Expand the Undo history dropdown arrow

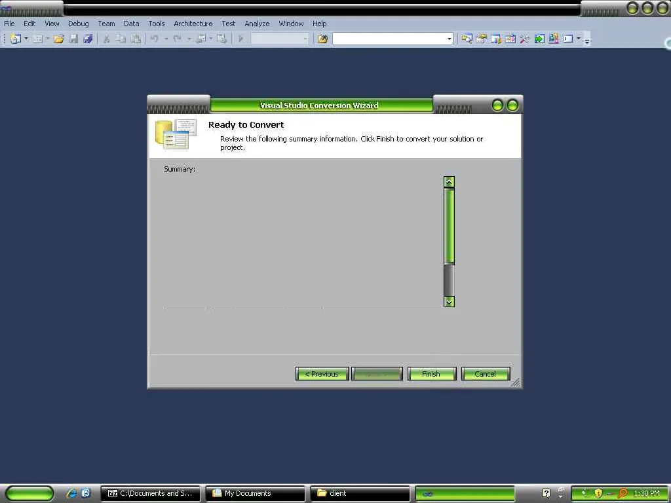tap(166, 39)
